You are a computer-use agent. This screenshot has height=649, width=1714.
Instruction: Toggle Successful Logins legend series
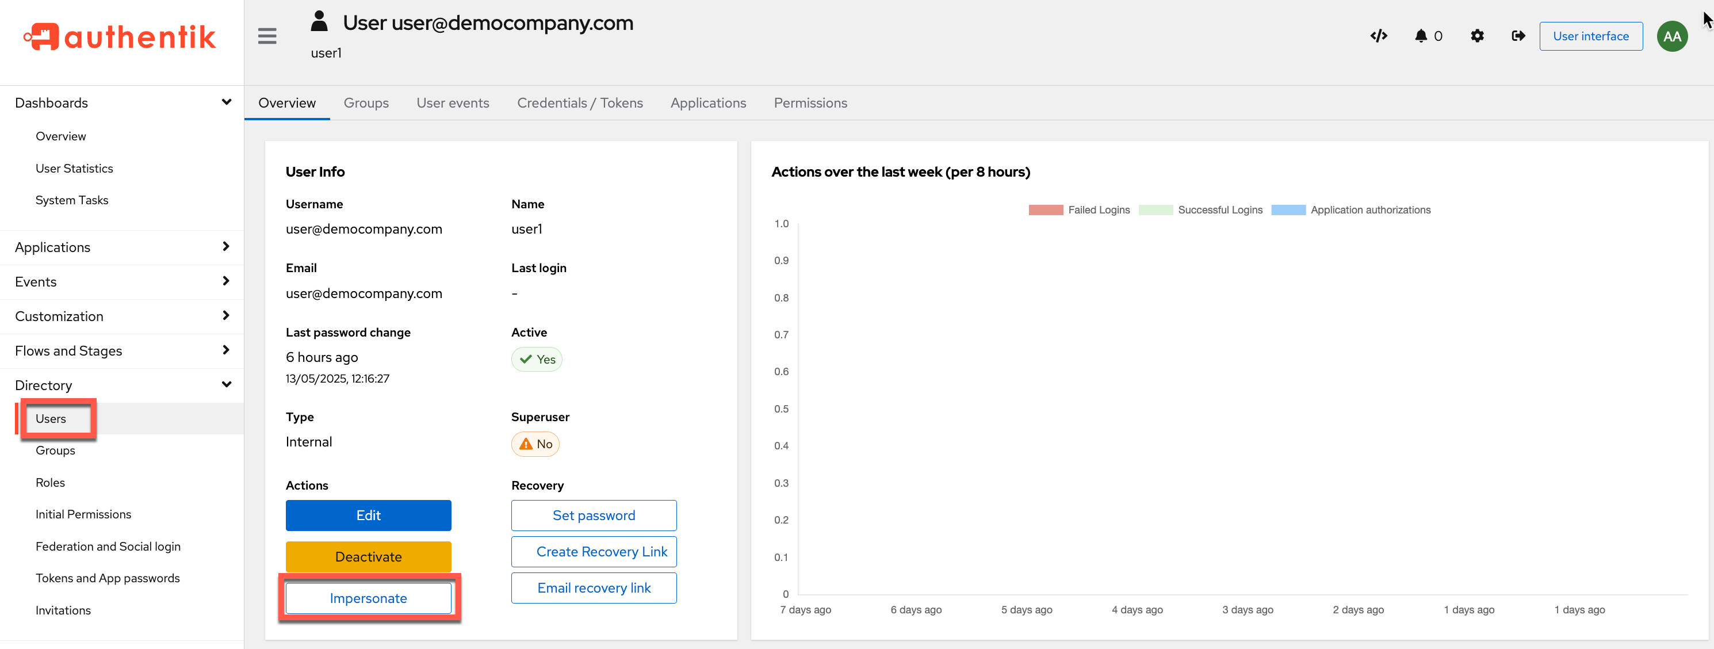click(1200, 209)
